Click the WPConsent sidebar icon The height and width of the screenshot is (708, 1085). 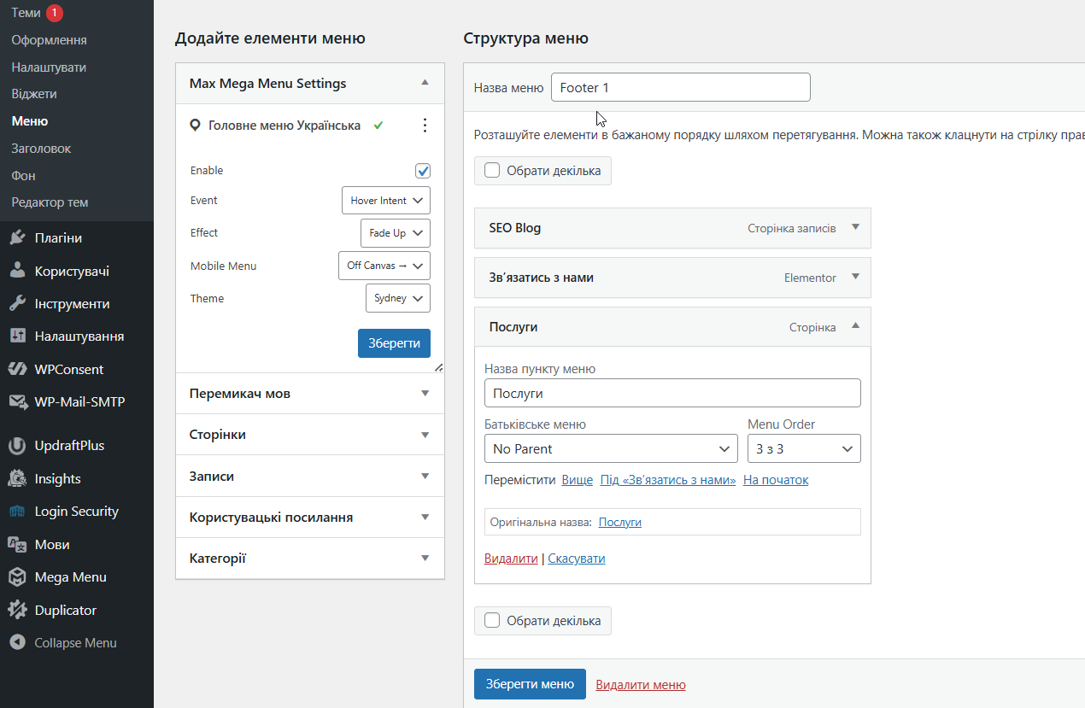(17, 370)
